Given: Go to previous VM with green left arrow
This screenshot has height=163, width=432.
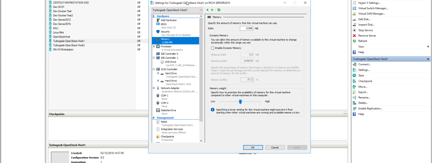Looking at the screenshot, I should click(x=207, y=10).
